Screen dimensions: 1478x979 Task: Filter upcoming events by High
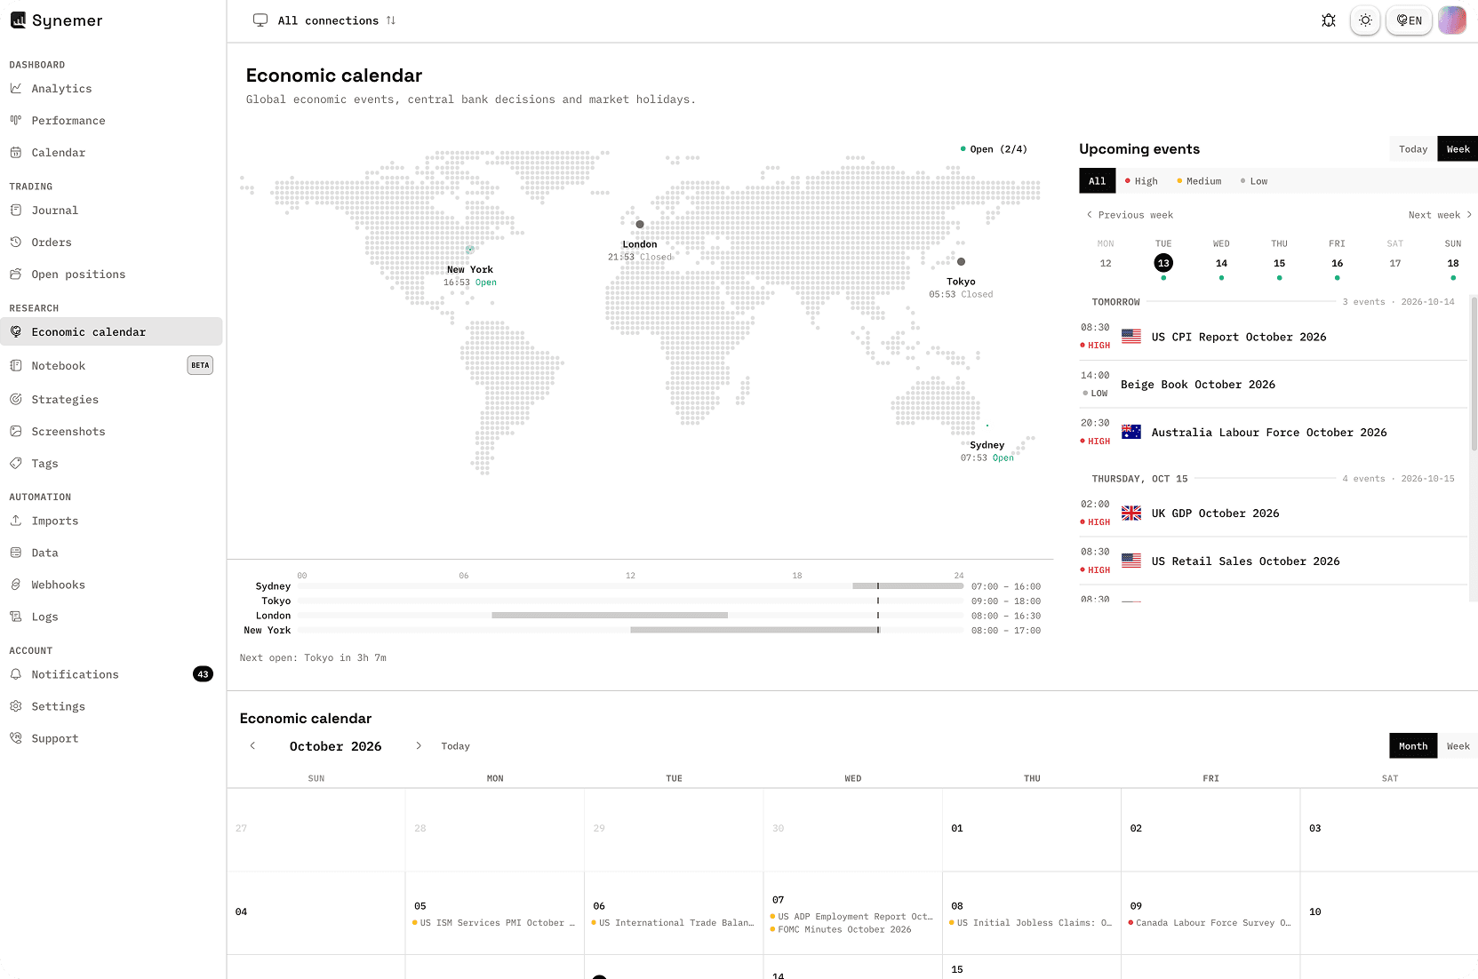point(1141,180)
